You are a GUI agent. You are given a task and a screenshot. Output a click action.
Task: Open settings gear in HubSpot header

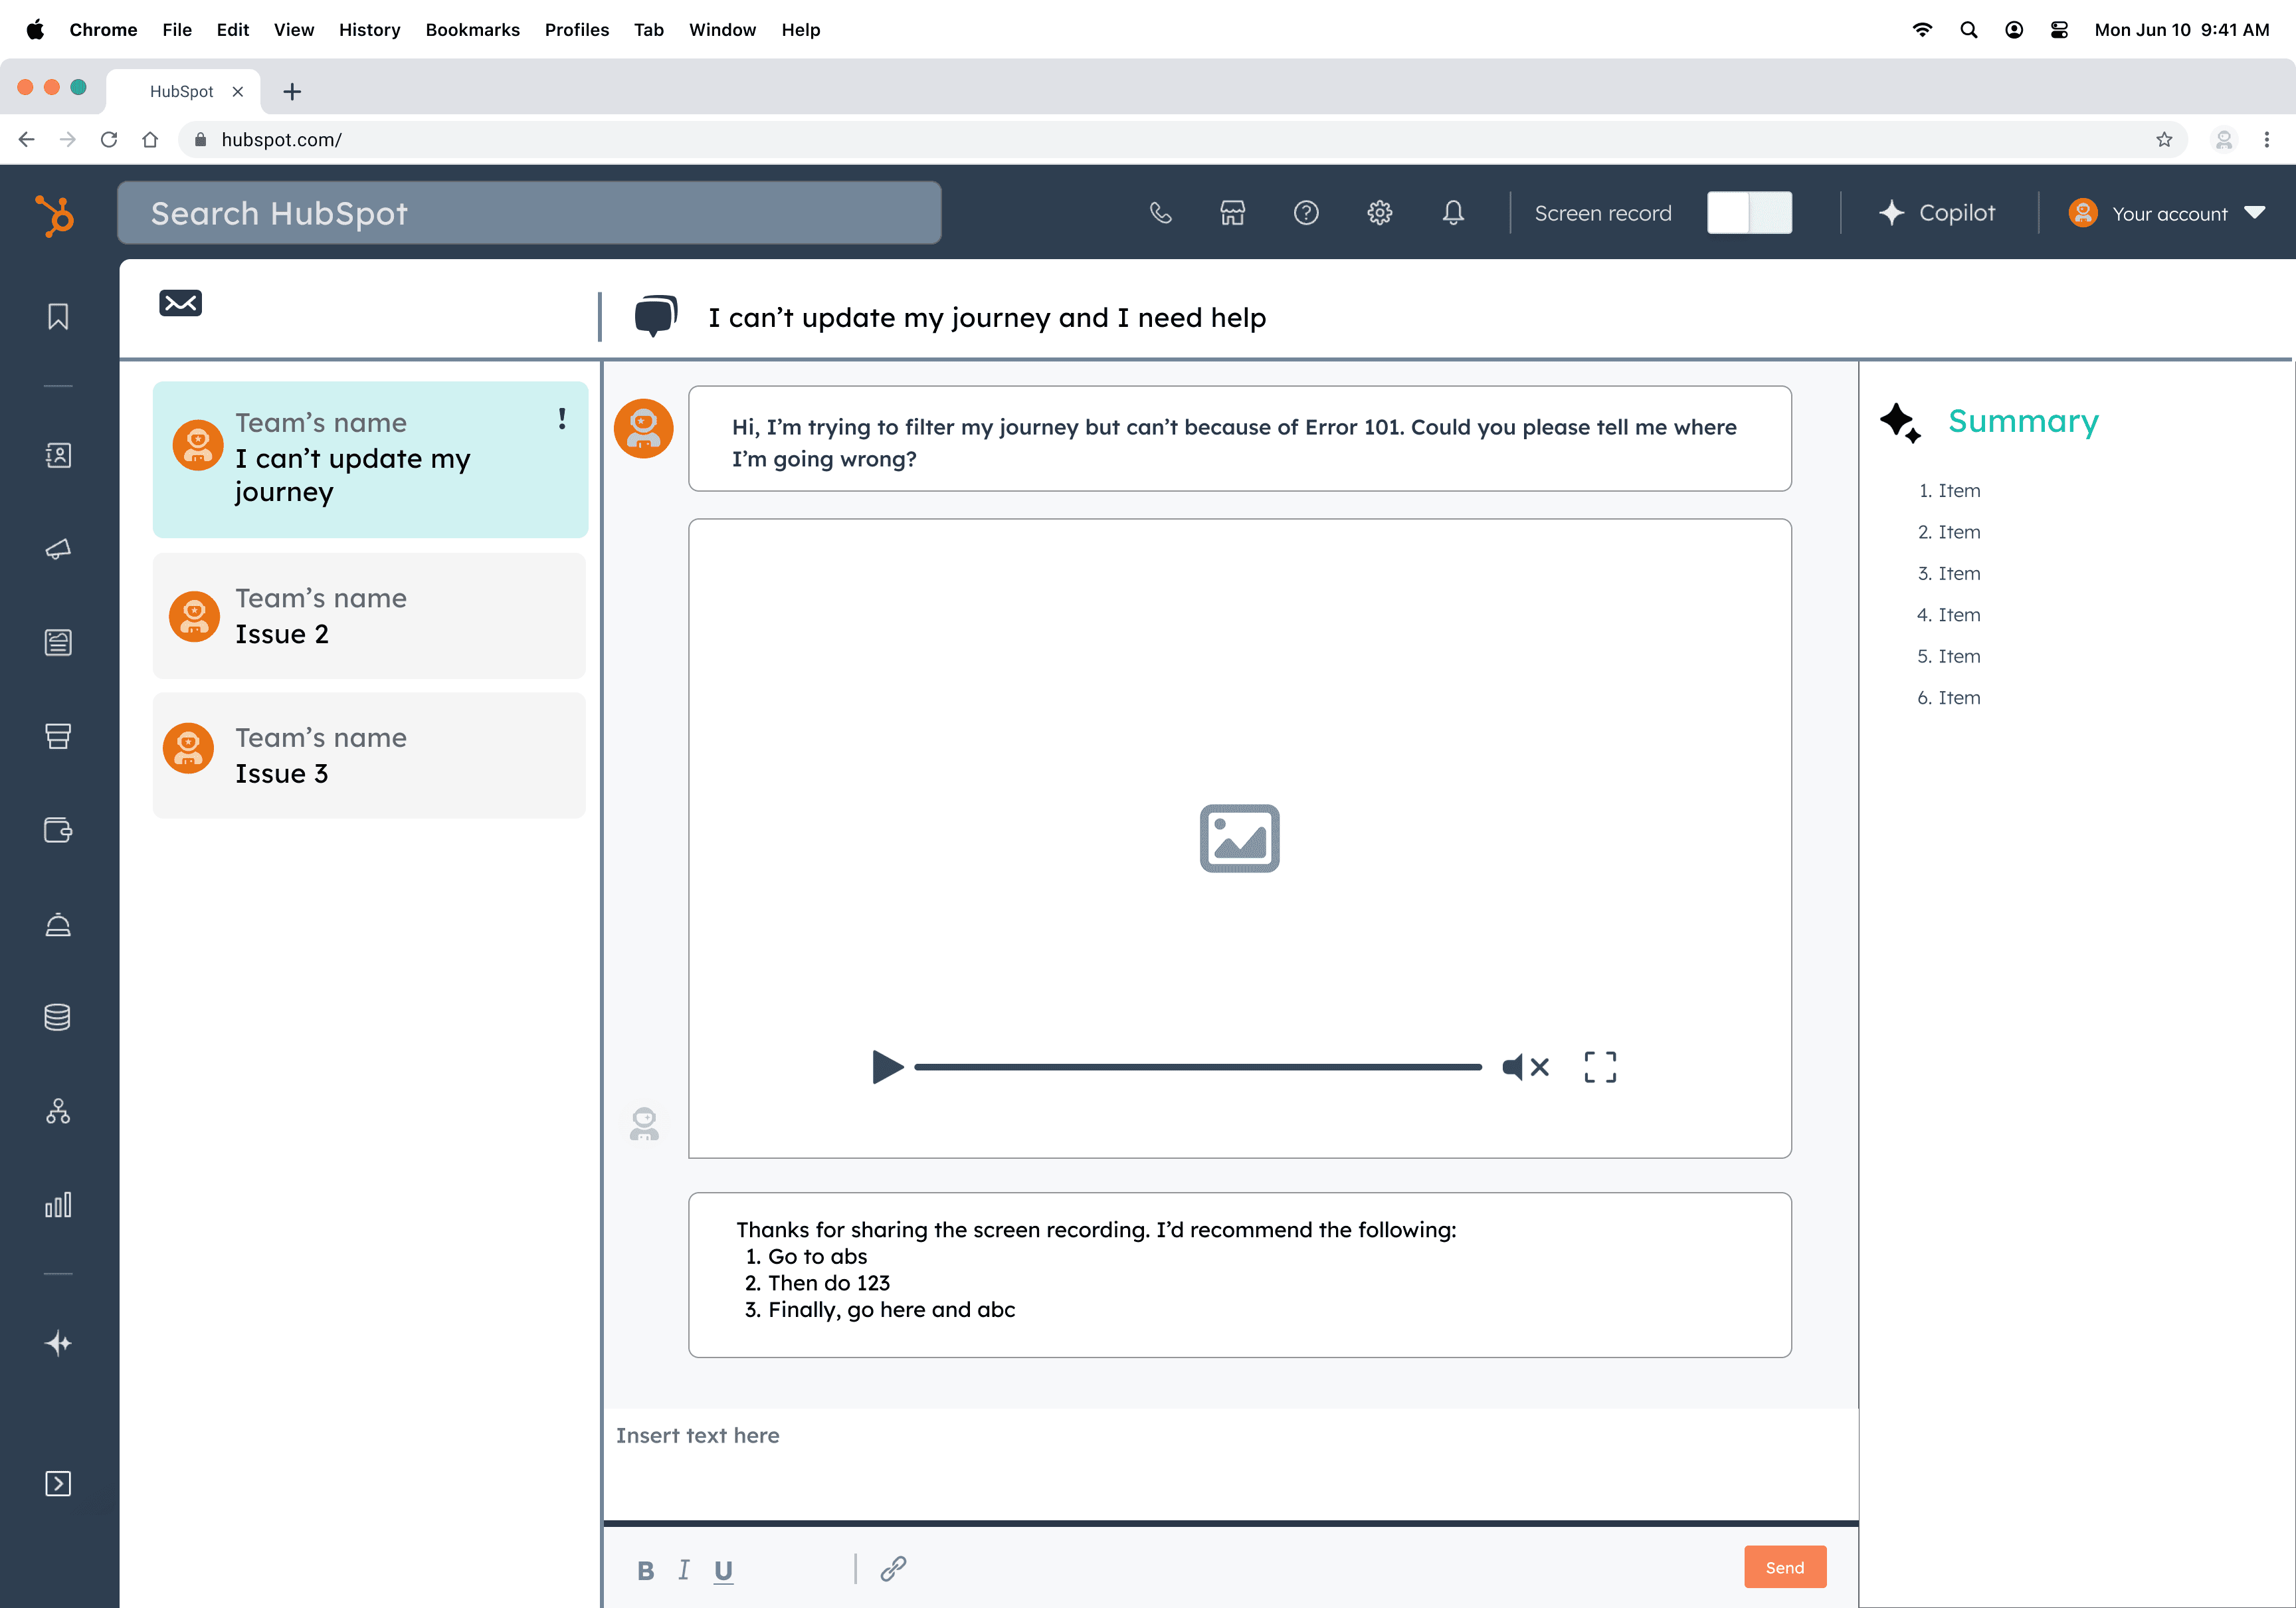point(1379,213)
